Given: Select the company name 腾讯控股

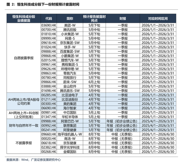Looking at the screenshot, I should [x=70, y=30].
